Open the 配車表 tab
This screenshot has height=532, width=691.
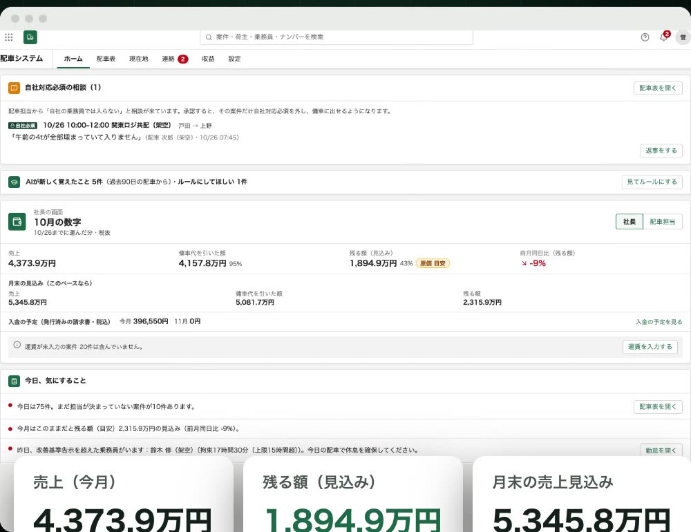[x=106, y=59]
